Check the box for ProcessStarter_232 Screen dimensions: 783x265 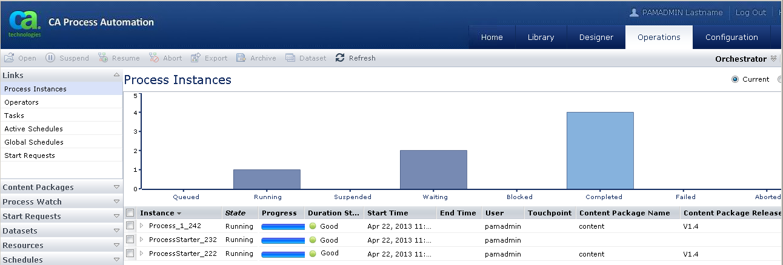130,240
